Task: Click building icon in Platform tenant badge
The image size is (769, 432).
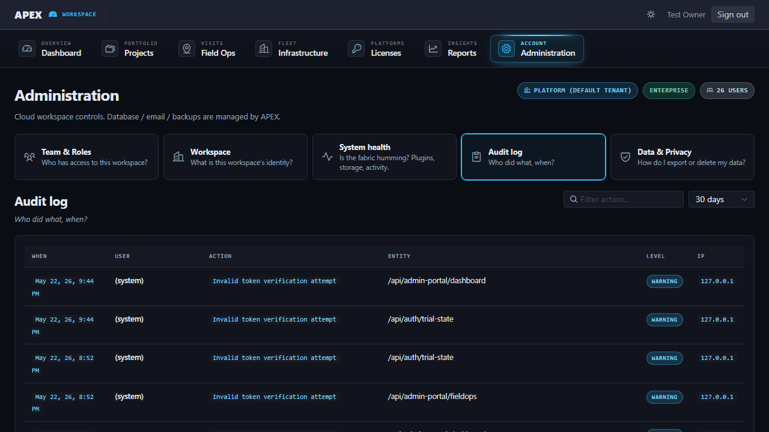Action: coord(527,91)
